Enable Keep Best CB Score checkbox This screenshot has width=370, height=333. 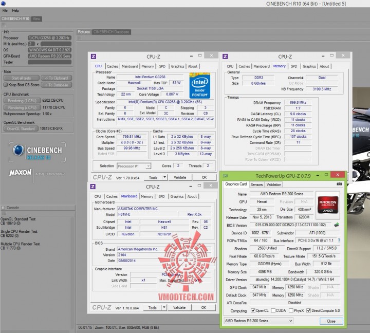point(6,85)
